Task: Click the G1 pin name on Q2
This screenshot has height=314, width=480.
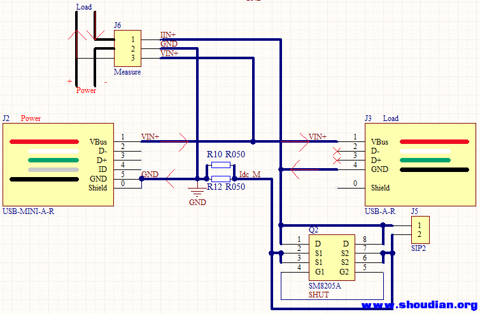Action: click(320, 272)
